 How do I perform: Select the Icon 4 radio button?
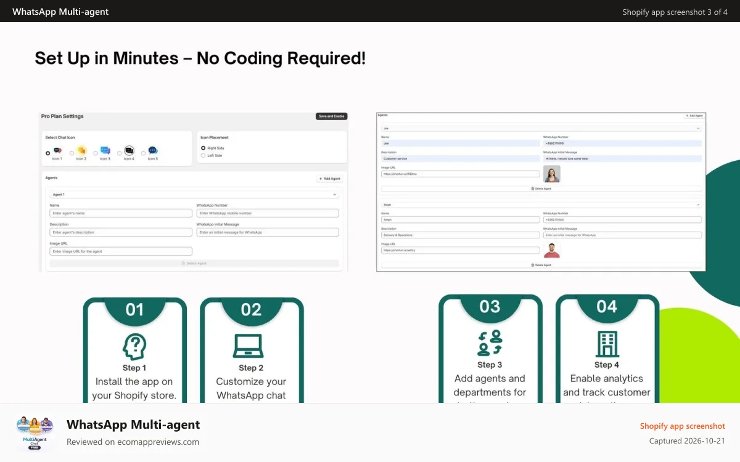120,153
